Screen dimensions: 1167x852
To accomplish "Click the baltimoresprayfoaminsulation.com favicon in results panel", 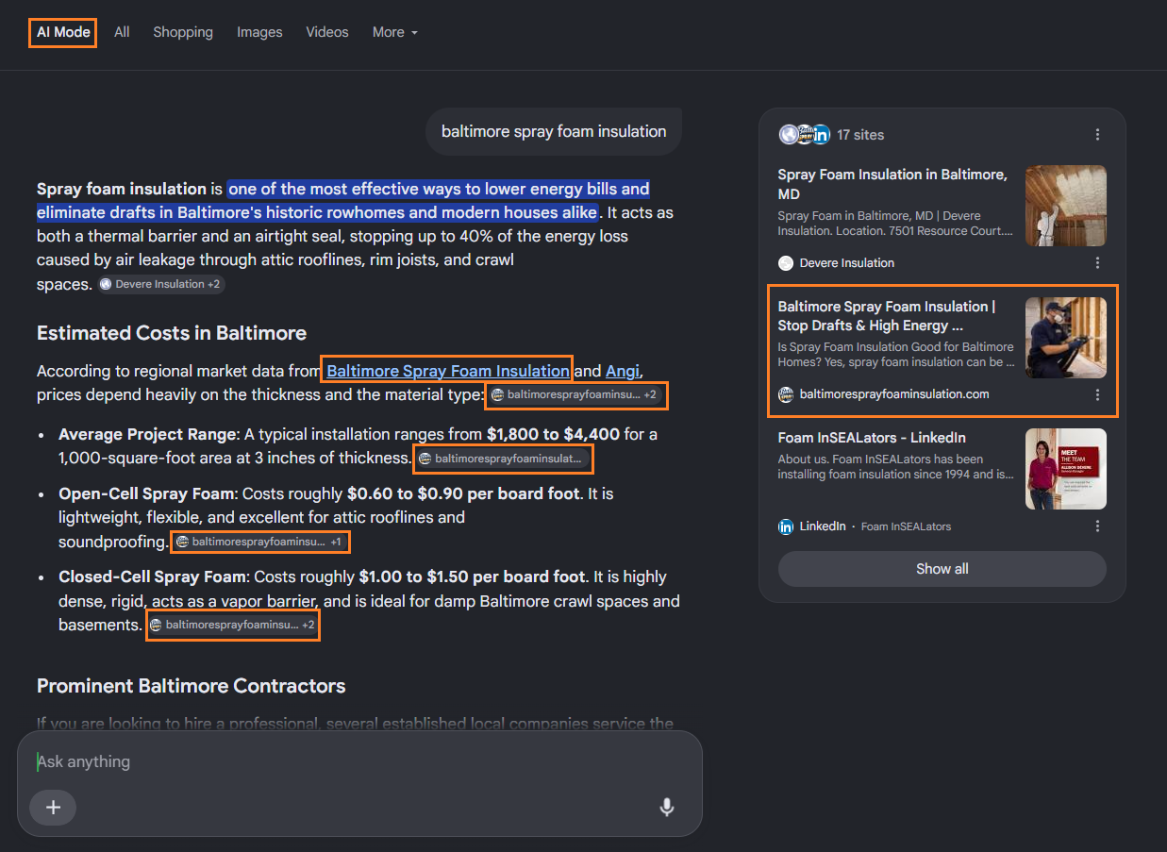I will (785, 394).
